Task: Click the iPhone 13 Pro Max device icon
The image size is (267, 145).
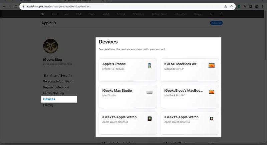Action: tap(150, 65)
